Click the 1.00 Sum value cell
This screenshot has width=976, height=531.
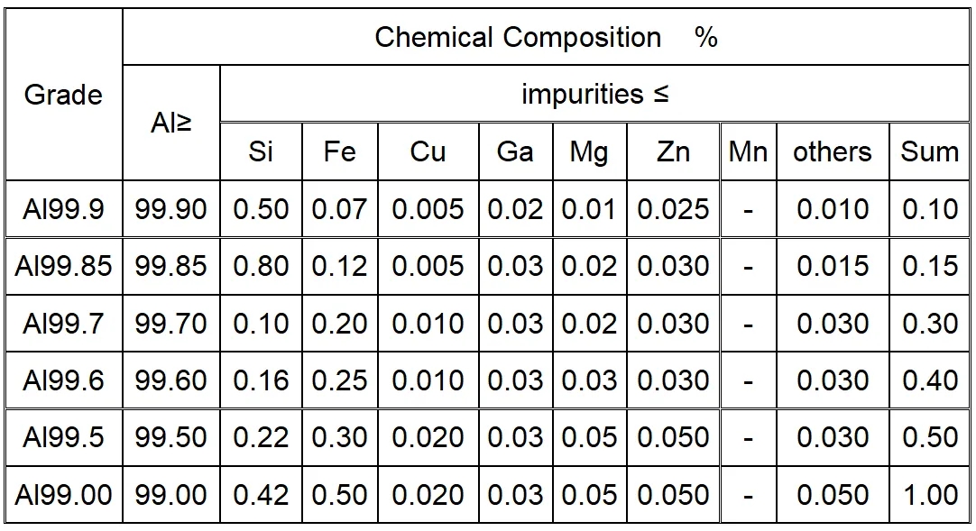pyautogui.click(x=929, y=494)
